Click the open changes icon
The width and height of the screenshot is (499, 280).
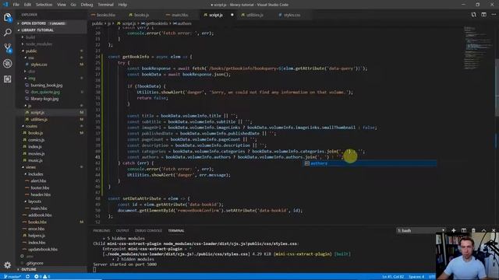(473, 15)
